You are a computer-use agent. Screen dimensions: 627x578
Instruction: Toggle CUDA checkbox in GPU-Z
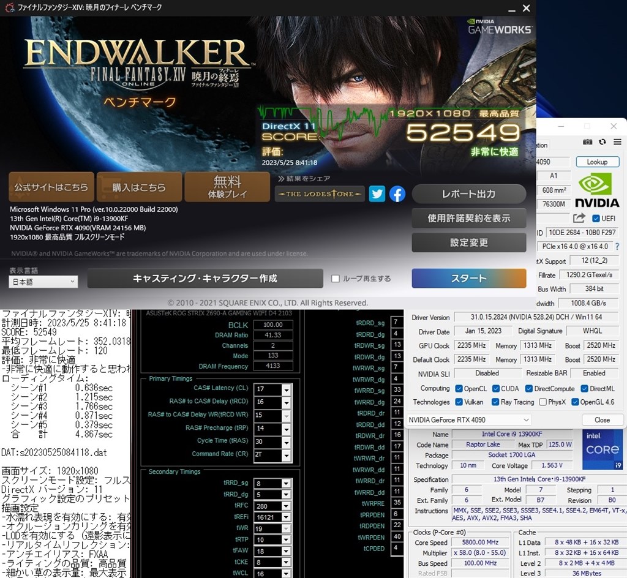pos(496,389)
